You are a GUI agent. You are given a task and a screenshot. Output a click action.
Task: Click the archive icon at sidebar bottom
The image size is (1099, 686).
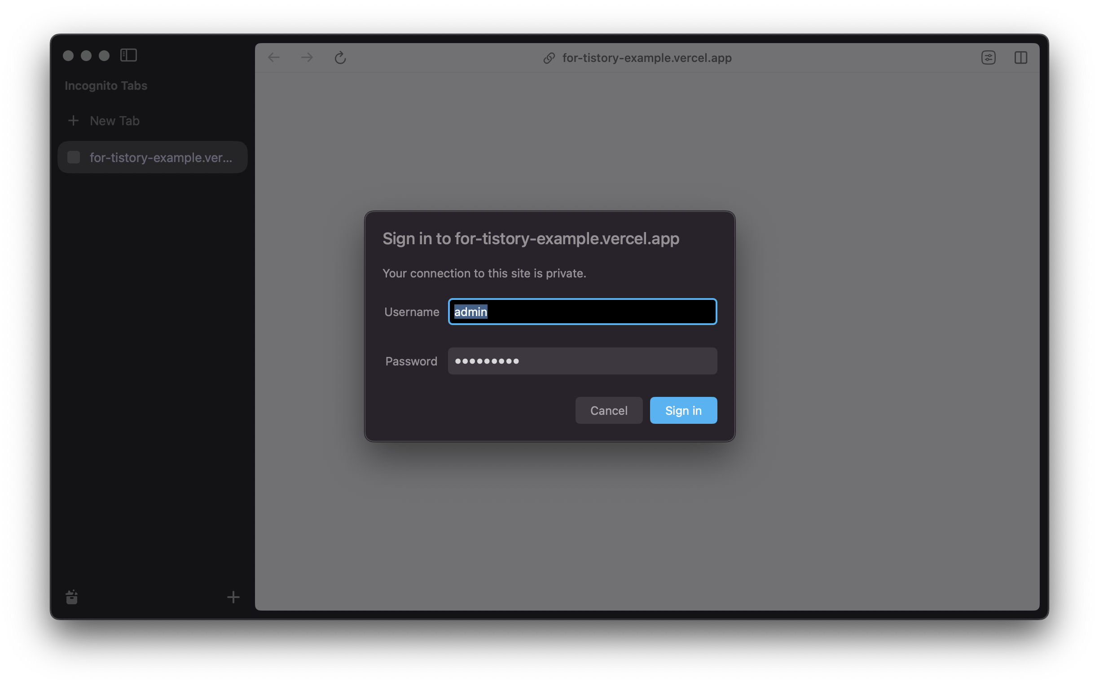pyautogui.click(x=72, y=597)
